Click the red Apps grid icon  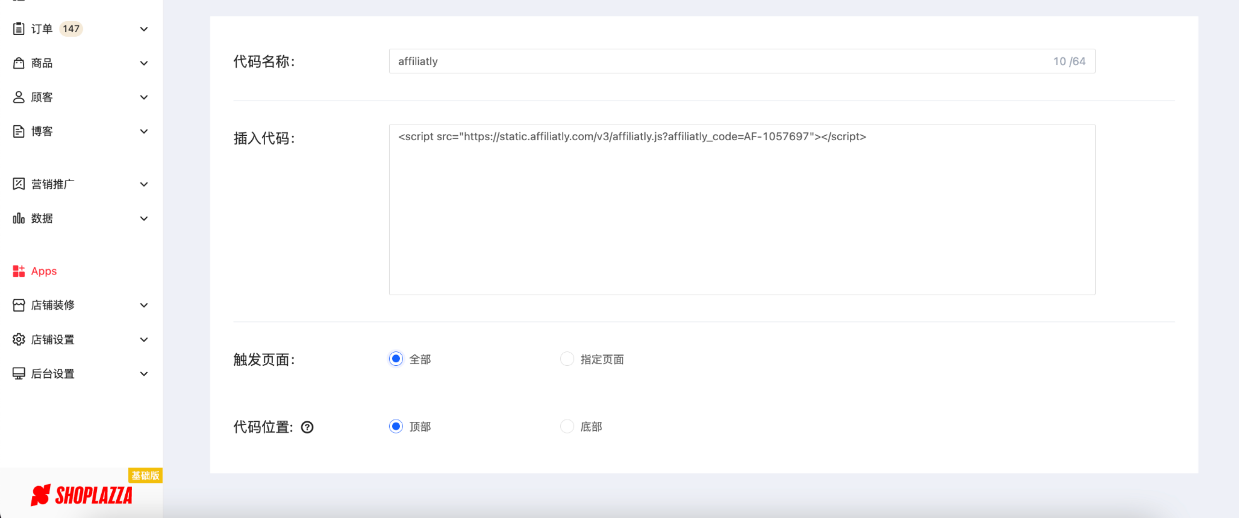coord(18,271)
